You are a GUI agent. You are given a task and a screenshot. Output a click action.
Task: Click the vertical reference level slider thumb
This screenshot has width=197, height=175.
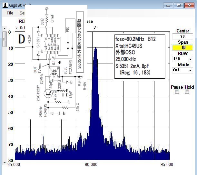(x=5, y=39)
